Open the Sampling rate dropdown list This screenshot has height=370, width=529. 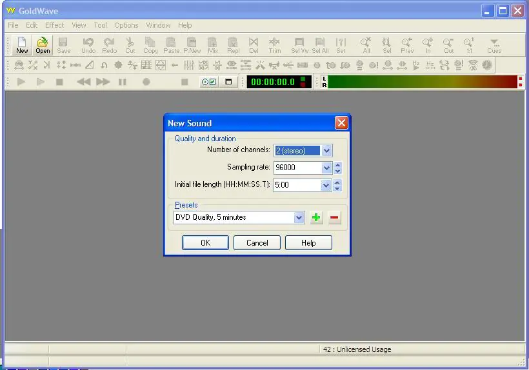pyautogui.click(x=326, y=168)
